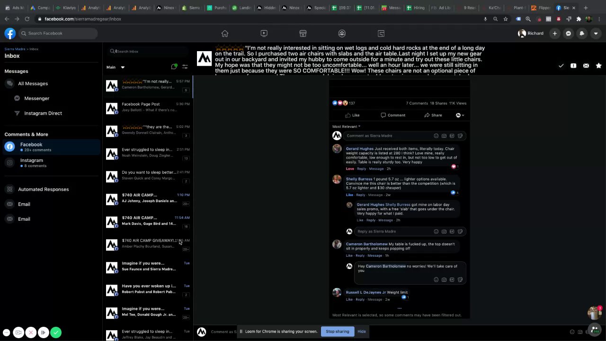This screenshot has height=341, width=606.
Task: Open a new browser tab
Action: click(x=586, y=8)
